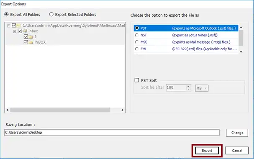Select Export Selected Folders radio button
Image resolution: width=254 pixels, height=159 pixels.
coord(51,14)
